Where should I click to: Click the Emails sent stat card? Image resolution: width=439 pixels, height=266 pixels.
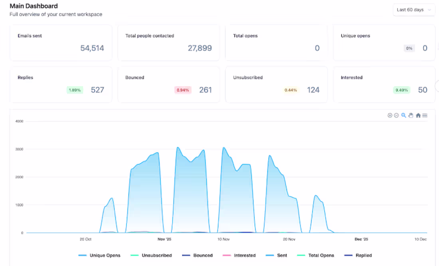pyautogui.click(x=61, y=43)
